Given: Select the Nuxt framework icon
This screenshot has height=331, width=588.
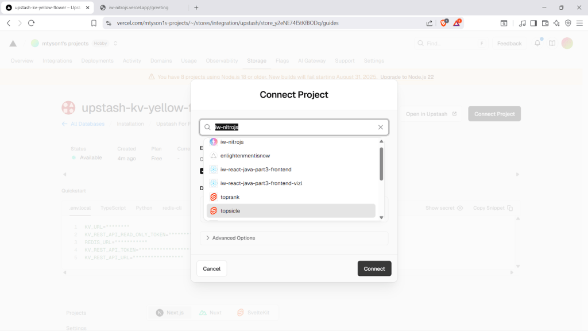Looking at the screenshot, I should point(202,313).
